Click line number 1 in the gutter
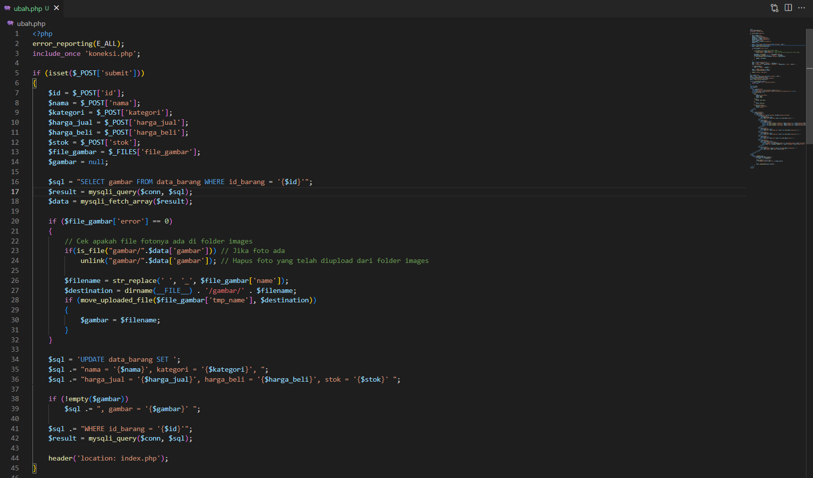This screenshot has height=478, width=813. tap(17, 34)
